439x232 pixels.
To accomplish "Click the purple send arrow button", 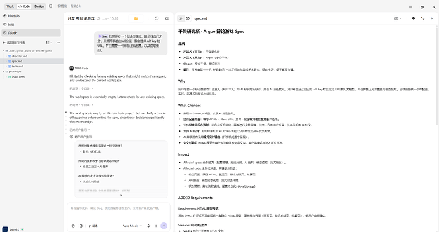I will pos(164,226).
